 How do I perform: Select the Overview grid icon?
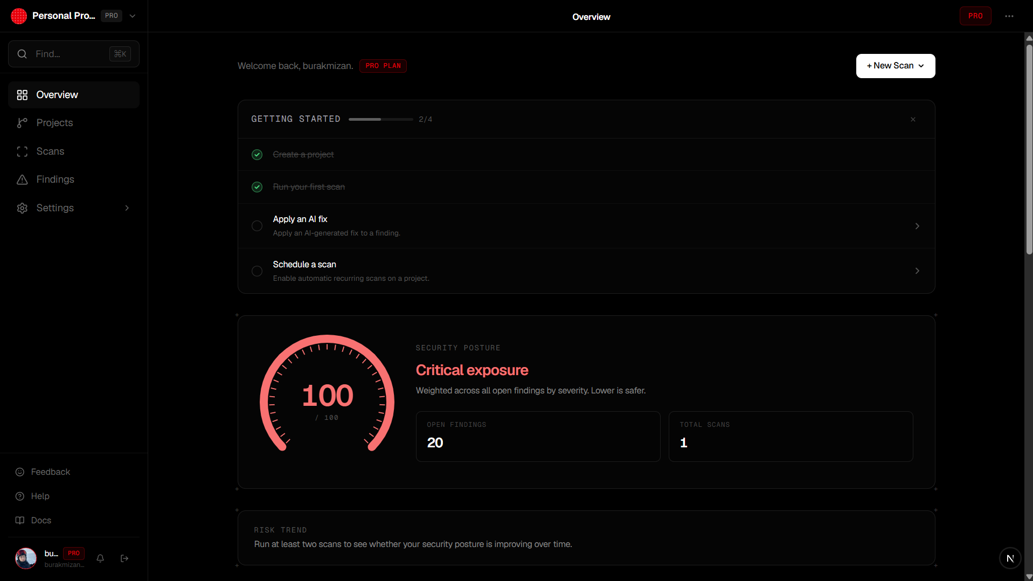coord(22,95)
